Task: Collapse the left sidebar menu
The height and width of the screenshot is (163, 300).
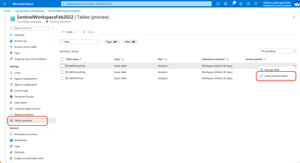Action: point(53,28)
